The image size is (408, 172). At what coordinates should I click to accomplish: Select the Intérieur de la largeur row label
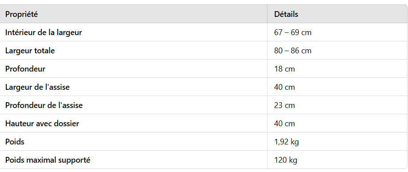coord(44,32)
